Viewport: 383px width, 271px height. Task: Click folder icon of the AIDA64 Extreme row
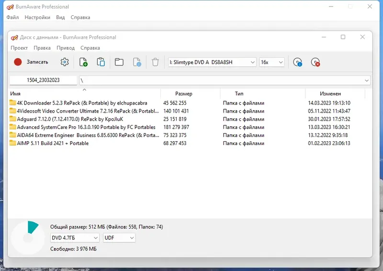[13, 135]
